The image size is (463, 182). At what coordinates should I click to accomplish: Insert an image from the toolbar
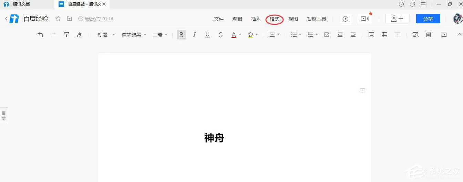point(371,35)
